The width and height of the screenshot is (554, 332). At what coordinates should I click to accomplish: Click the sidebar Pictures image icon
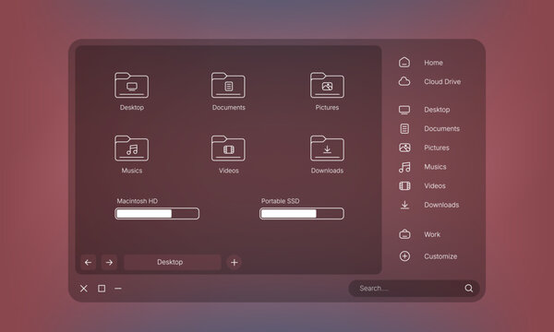point(404,148)
